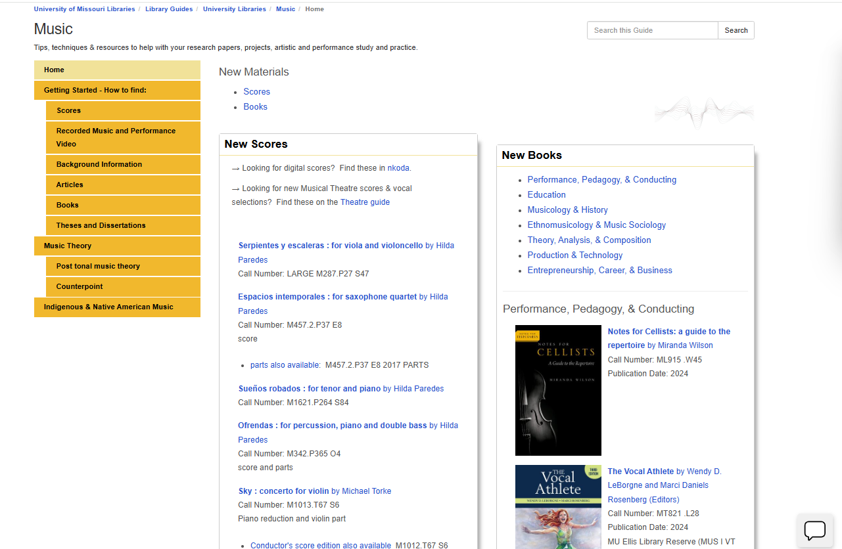Open Indigenous & Native American Music
This screenshot has width=842, height=549.
tap(108, 307)
